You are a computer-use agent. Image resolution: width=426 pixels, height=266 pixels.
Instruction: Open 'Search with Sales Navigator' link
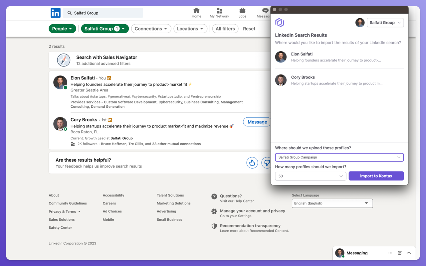click(106, 57)
